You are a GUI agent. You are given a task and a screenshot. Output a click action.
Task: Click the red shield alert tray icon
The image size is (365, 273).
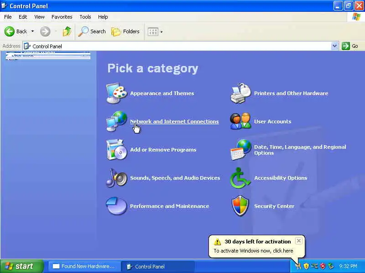[323, 266]
